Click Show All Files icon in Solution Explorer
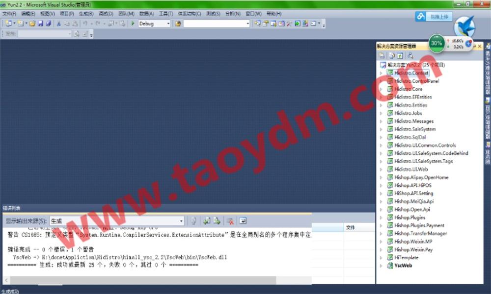 pos(392,55)
